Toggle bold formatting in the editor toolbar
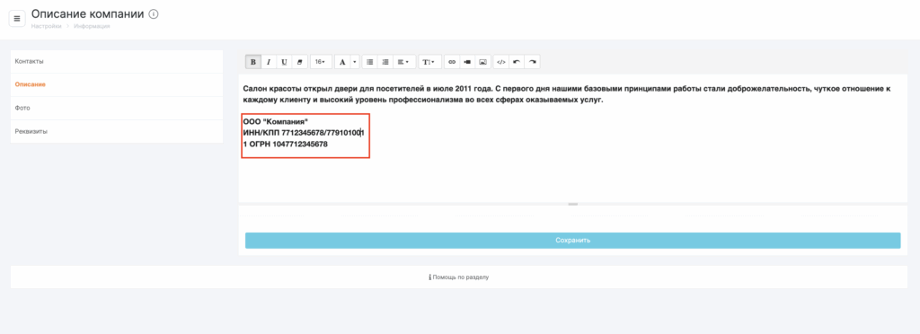This screenshot has height=334, width=920. tap(252, 62)
